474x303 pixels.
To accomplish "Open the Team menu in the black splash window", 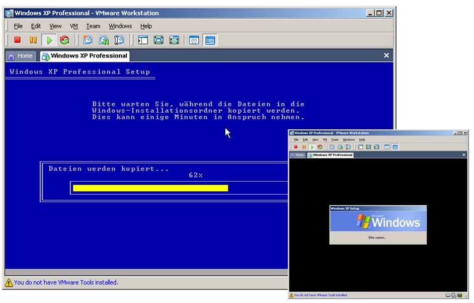I will [x=335, y=140].
